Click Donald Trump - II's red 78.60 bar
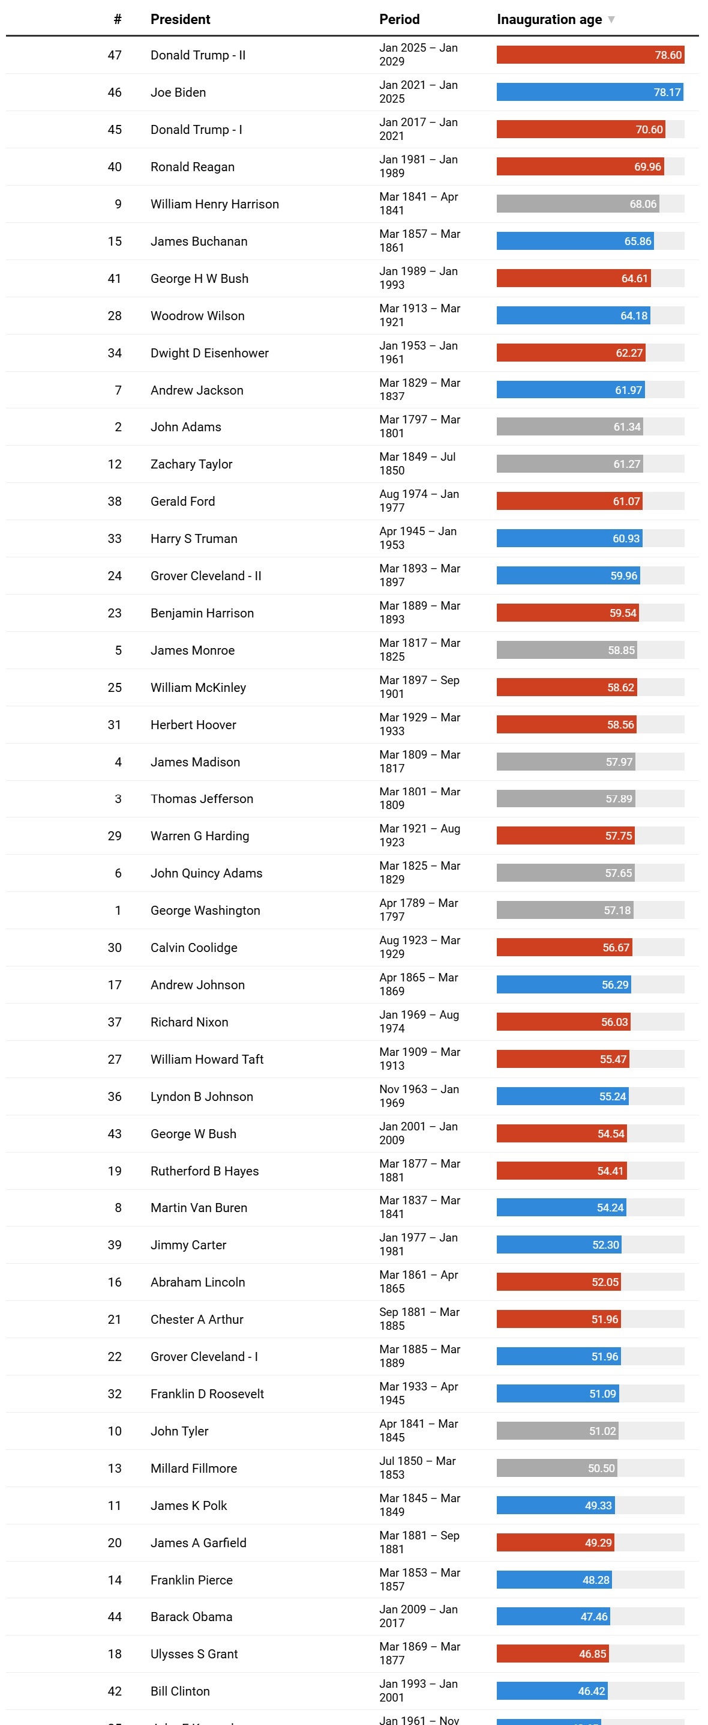The height and width of the screenshot is (1725, 708). [x=590, y=55]
